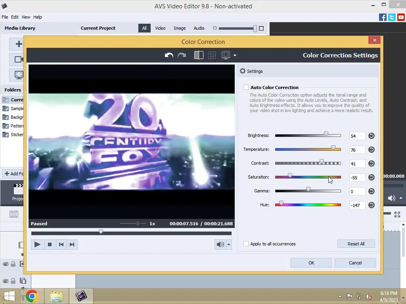Click the Contrast value field showing 41
The image size is (406, 304).
pyautogui.click(x=357, y=163)
